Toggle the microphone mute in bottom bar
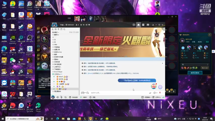This screenshot has width=215, height=121. coord(62,97)
